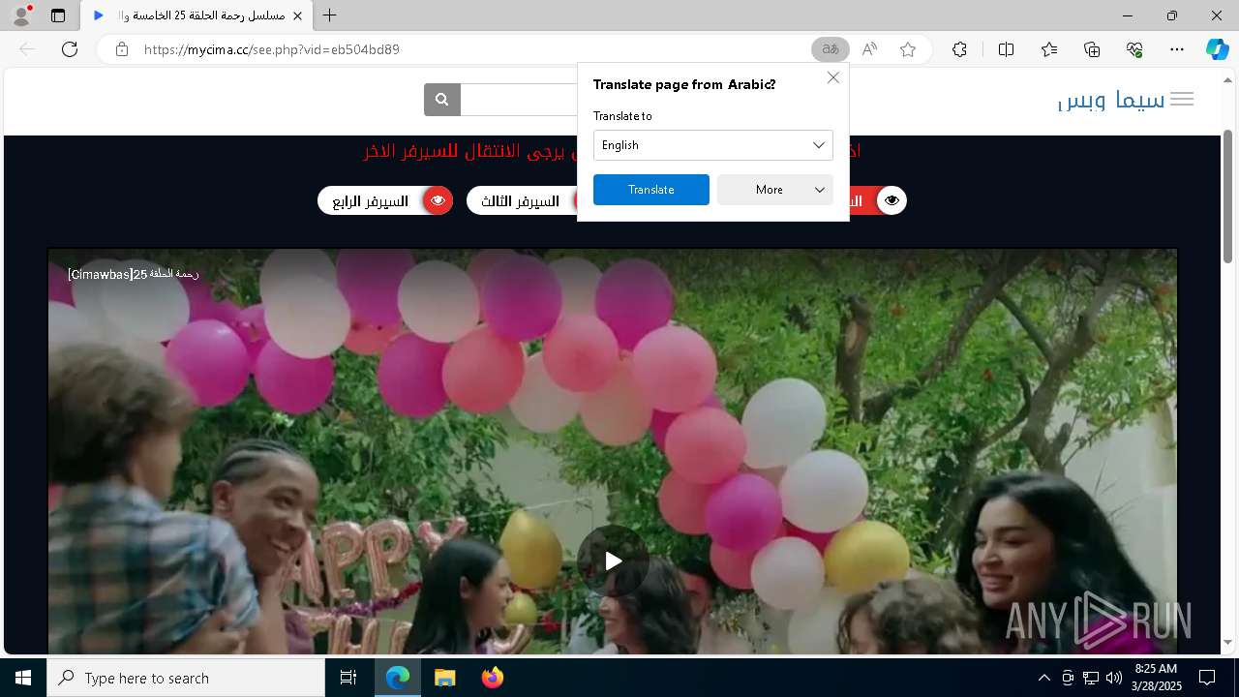Viewport: 1239px width, 697px height.
Task: Open Task View
Action: point(348,678)
